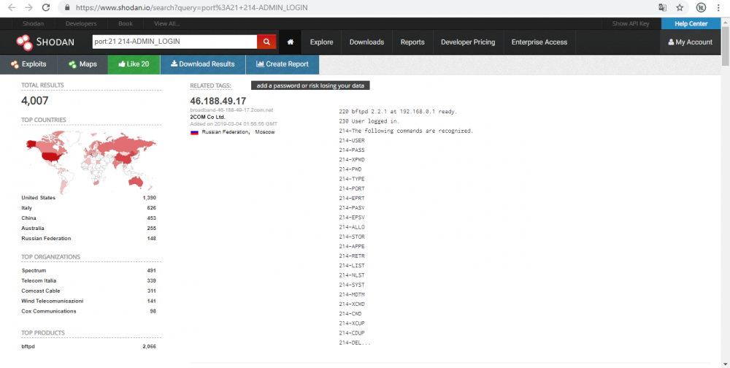730x368 pixels.
Task: Click Download Results button
Action: (x=202, y=64)
